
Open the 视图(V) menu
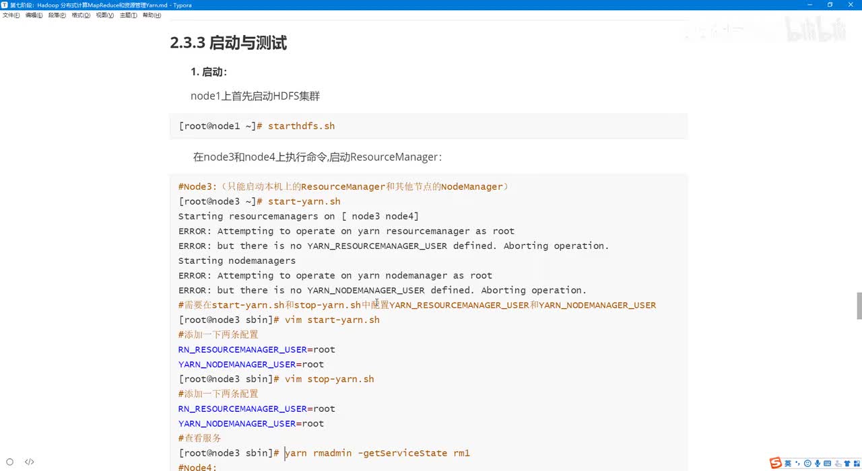pos(105,15)
